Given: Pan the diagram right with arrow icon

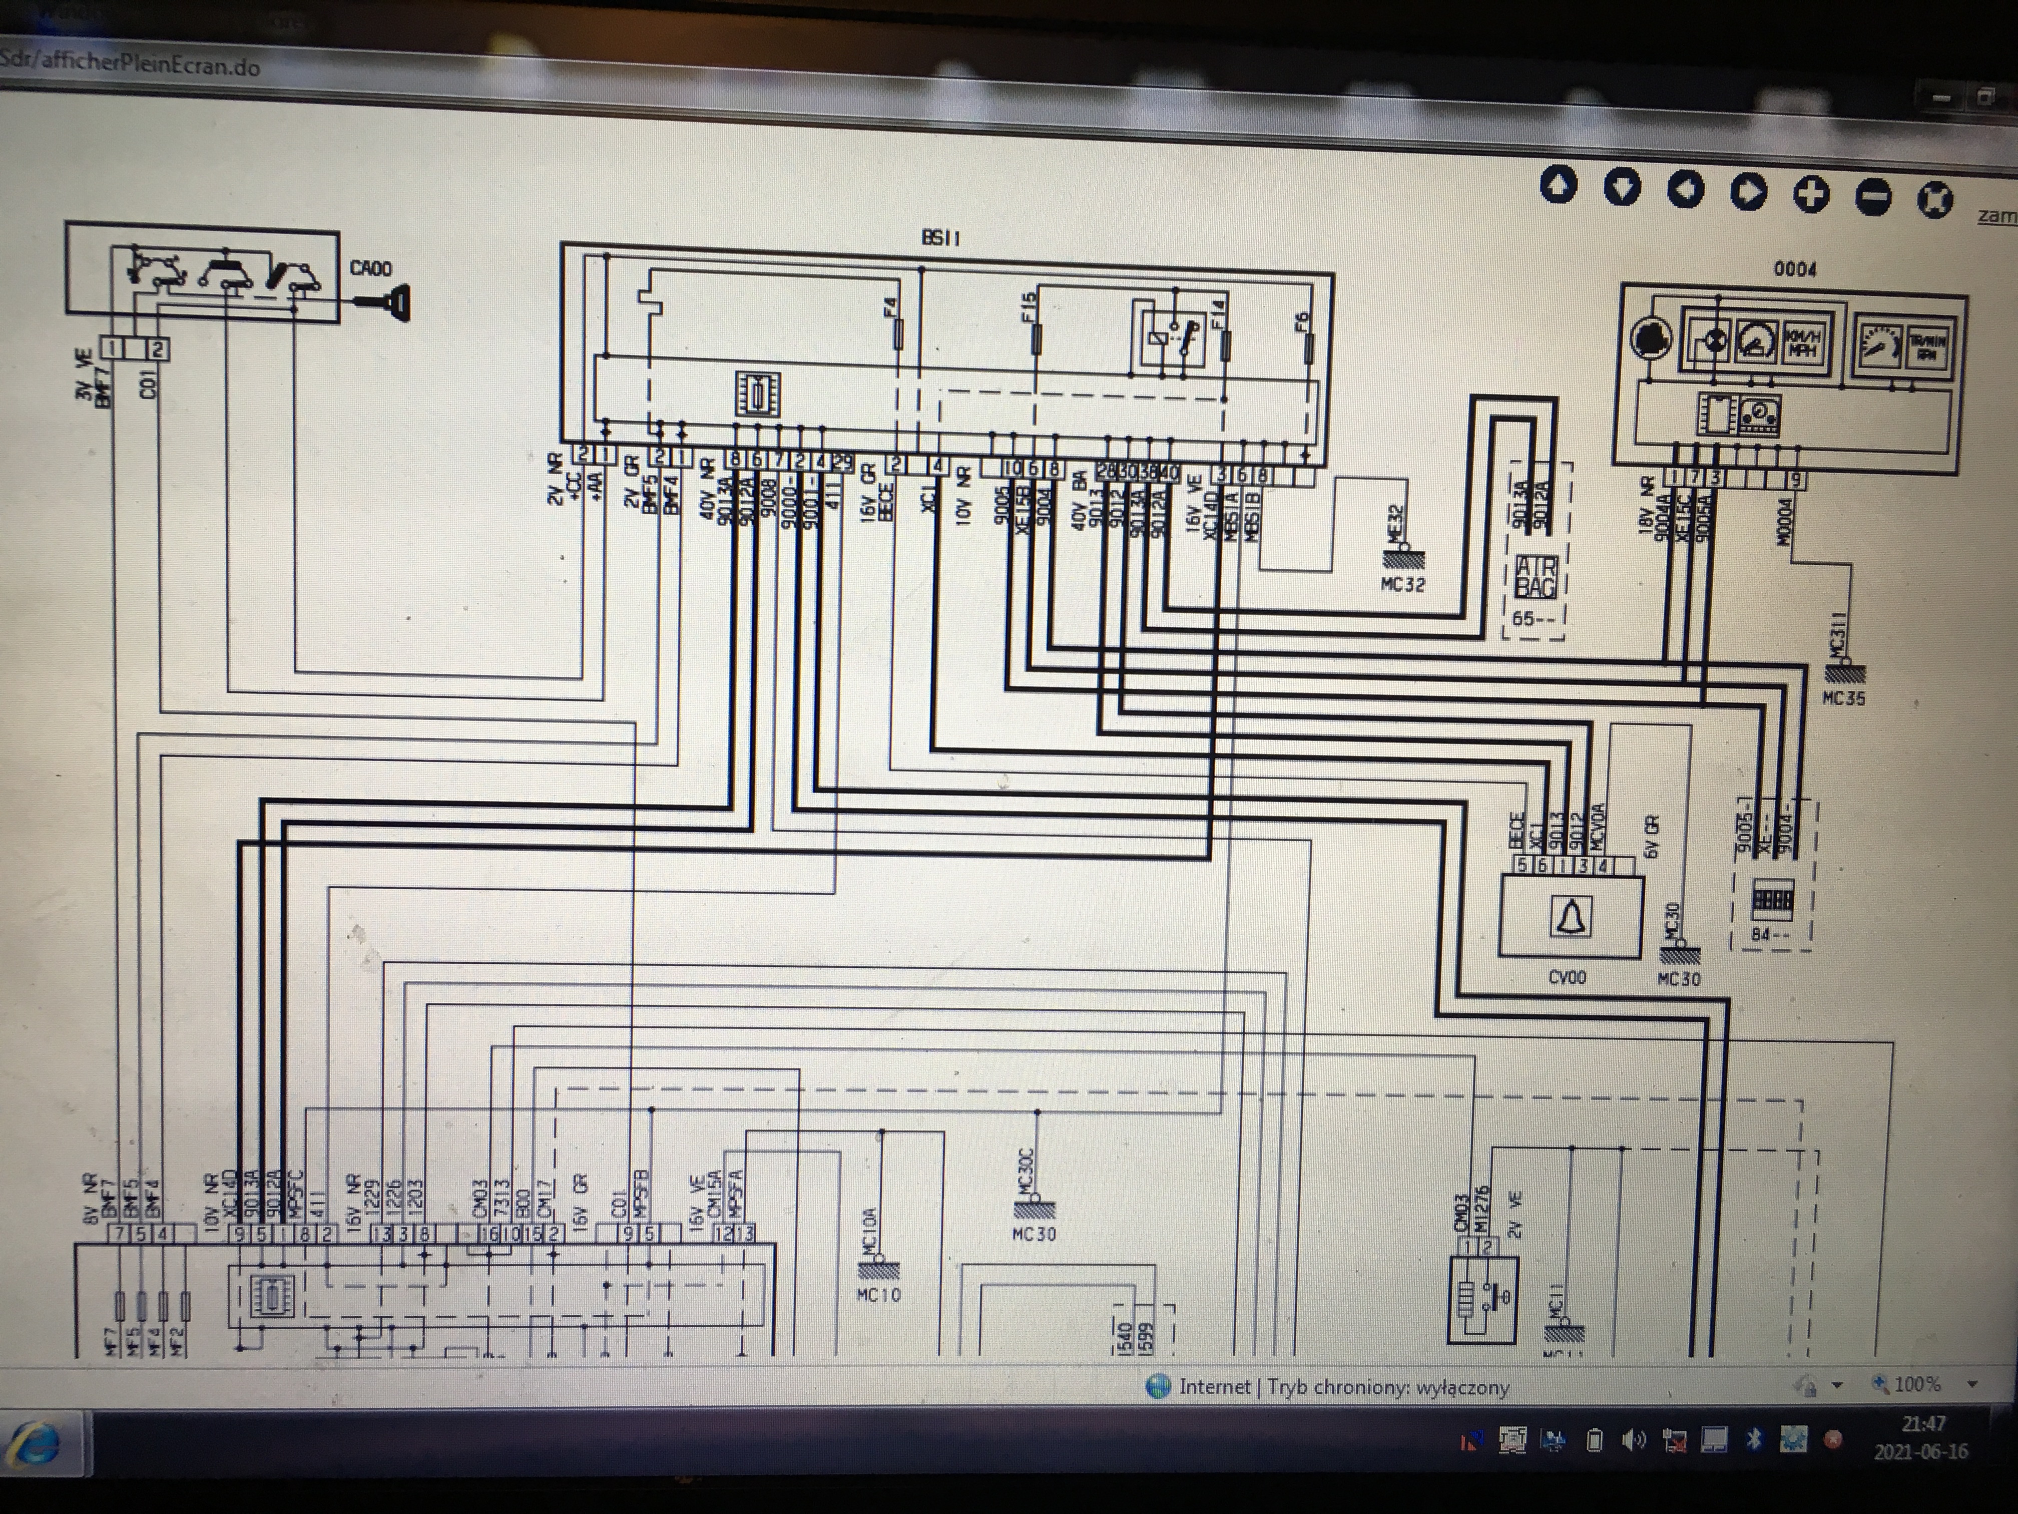Looking at the screenshot, I should pyautogui.click(x=1748, y=193).
